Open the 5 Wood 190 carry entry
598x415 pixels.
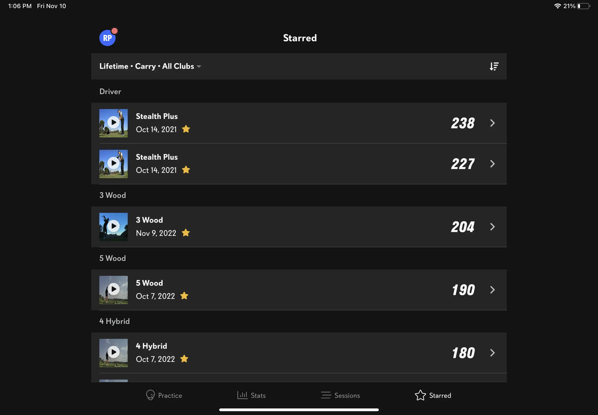click(299, 290)
